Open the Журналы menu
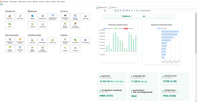Image resolution: width=197 pixels, height=102 pixels. [35, 2]
